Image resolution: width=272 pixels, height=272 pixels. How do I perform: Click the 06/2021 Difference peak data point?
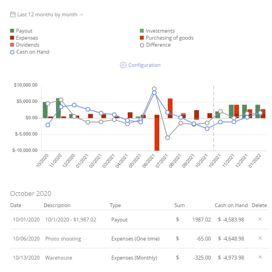click(x=154, y=89)
